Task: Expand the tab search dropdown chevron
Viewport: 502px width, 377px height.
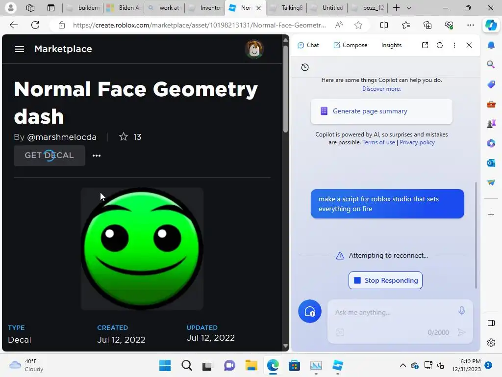Action: tap(409, 8)
